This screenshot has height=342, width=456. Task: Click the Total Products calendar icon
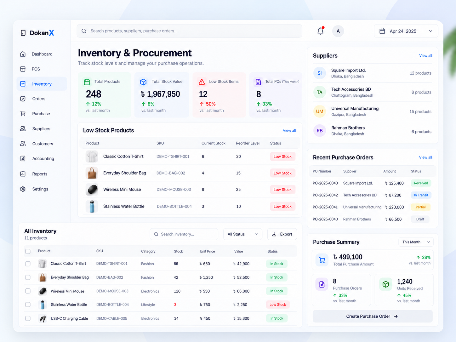[x=87, y=82]
